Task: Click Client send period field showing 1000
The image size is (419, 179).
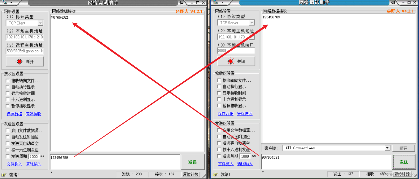Action: [33, 157]
